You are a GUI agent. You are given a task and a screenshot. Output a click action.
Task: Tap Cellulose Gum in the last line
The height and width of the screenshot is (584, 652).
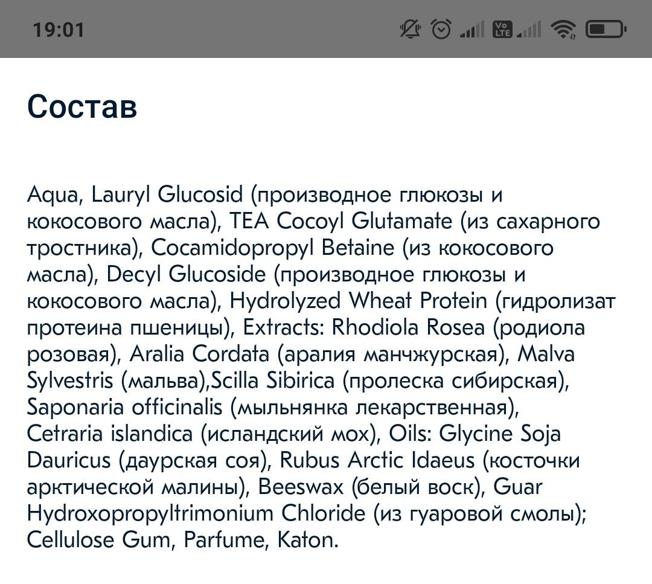pos(98,540)
